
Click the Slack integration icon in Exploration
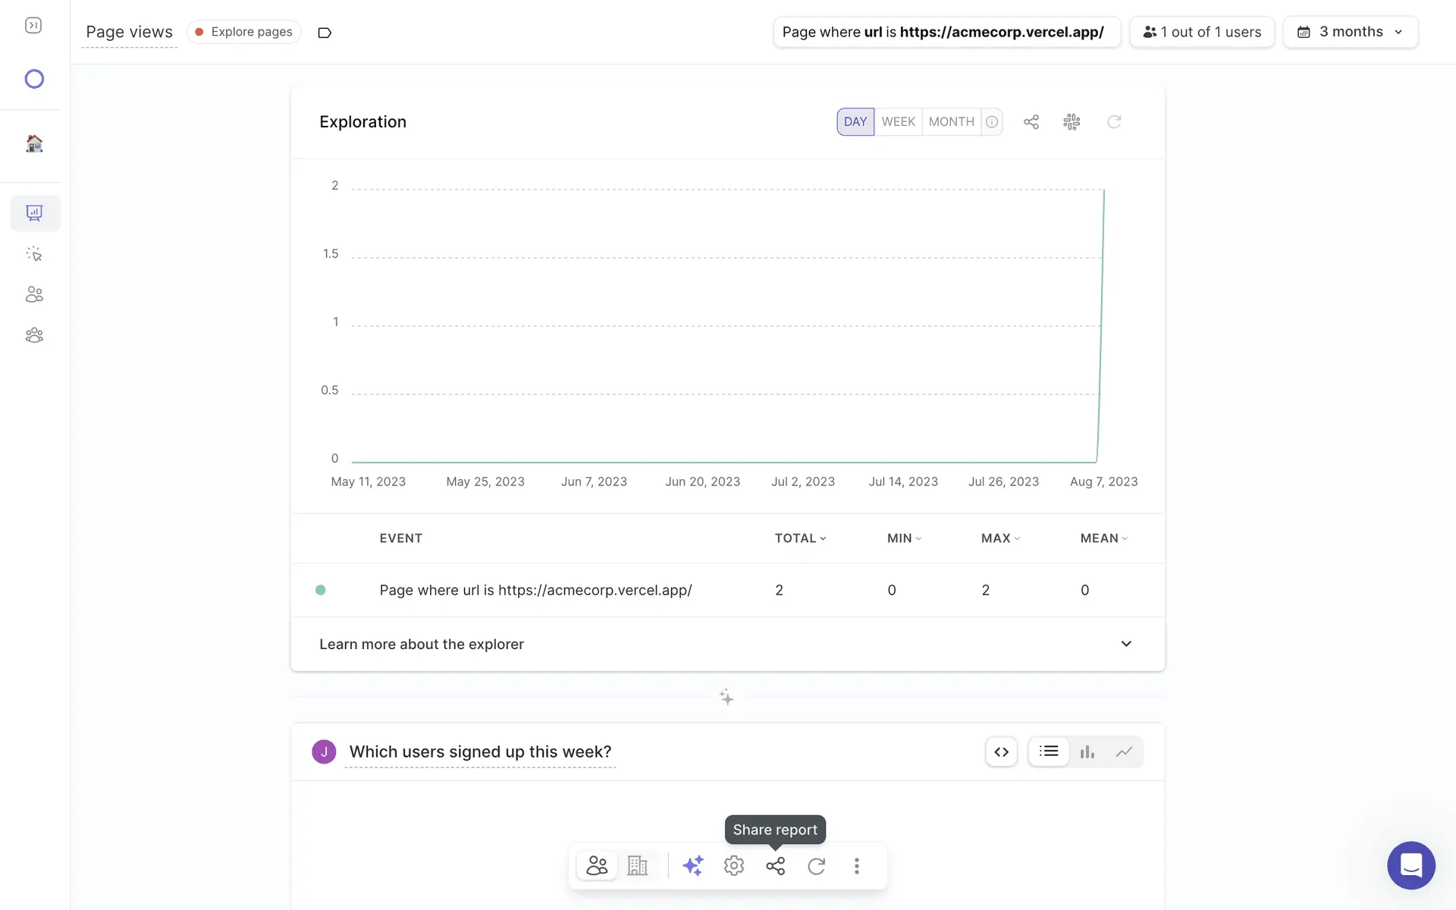pyautogui.click(x=1072, y=122)
